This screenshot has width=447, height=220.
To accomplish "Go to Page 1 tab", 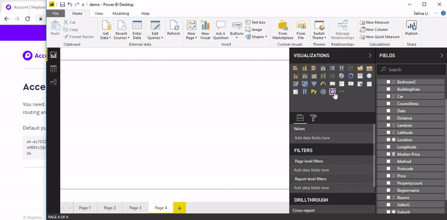I will [85, 208].
